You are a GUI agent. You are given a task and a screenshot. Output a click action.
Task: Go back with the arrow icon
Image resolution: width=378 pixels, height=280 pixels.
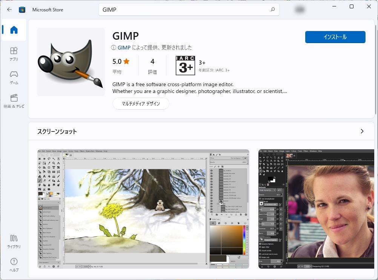(9, 9)
